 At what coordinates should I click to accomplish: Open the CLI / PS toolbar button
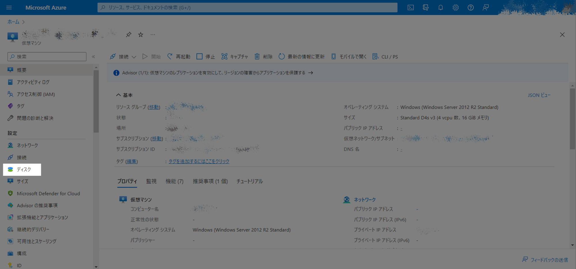(x=385, y=57)
